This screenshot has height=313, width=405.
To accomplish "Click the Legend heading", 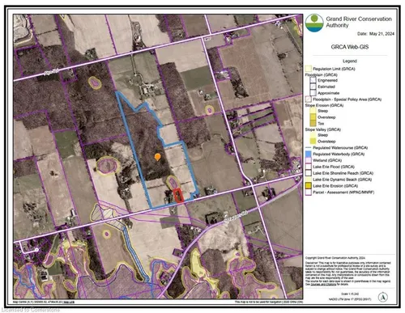I will pos(350,61).
